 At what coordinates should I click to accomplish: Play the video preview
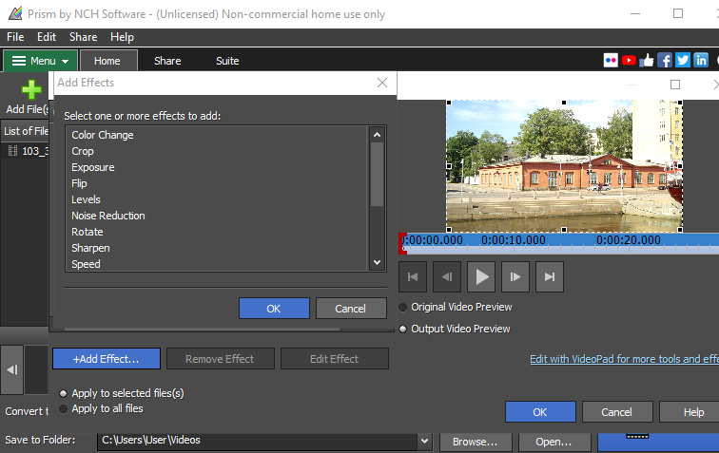tap(481, 276)
